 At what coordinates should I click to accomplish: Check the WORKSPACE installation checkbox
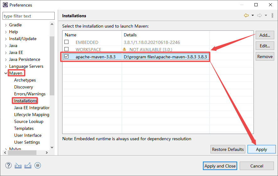coord(67,49)
